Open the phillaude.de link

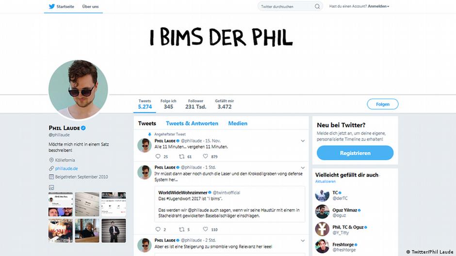coord(66,168)
